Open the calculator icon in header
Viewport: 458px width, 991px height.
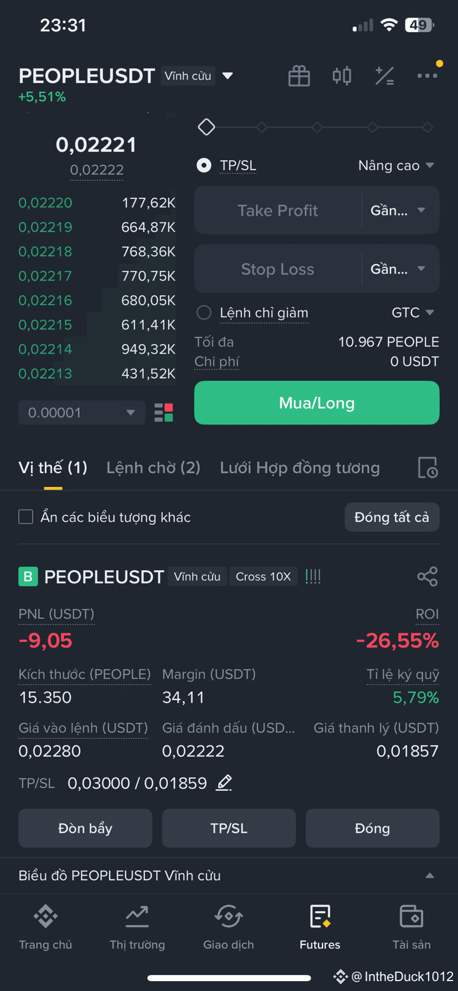click(384, 76)
